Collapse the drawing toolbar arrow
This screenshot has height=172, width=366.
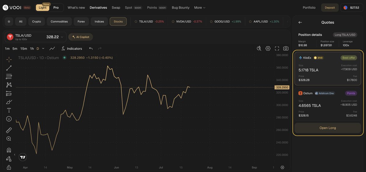pos(15,155)
